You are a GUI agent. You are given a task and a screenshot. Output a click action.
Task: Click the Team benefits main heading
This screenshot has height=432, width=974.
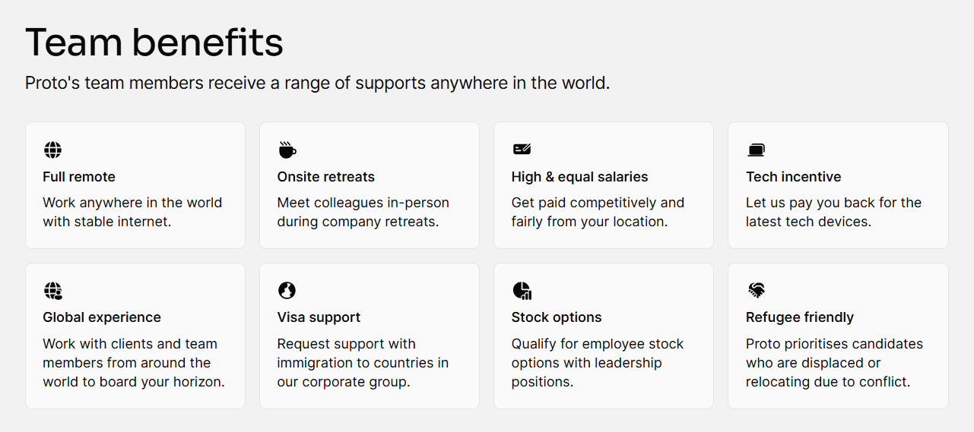[154, 43]
